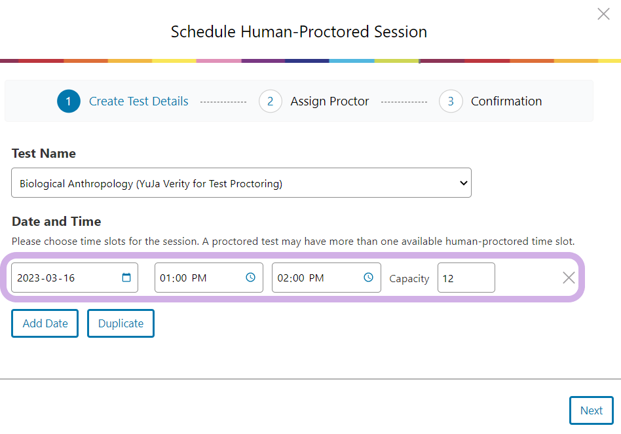Viewport: 621px width, 434px height.
Task: Go to Confirmation step
Action: pyautogui.click(x=506, y=101)
